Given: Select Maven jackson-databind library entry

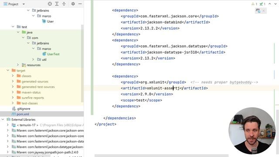Looking at the screenshot, I should click(50, 141).
